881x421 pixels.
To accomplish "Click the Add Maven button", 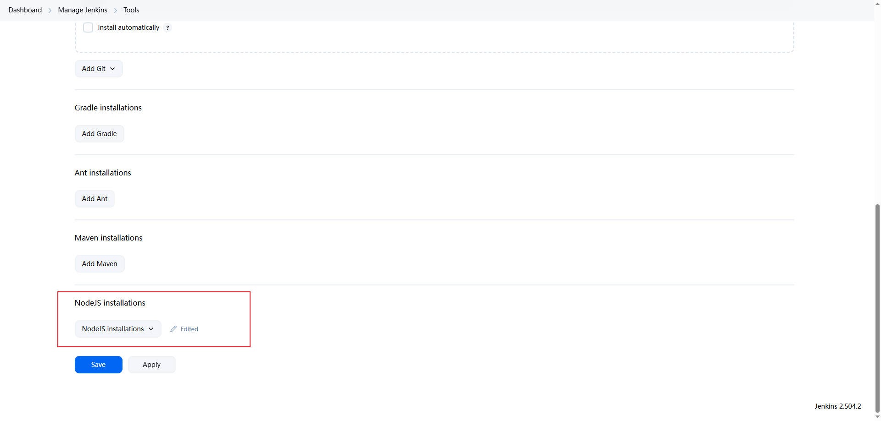I will point(100,264).
